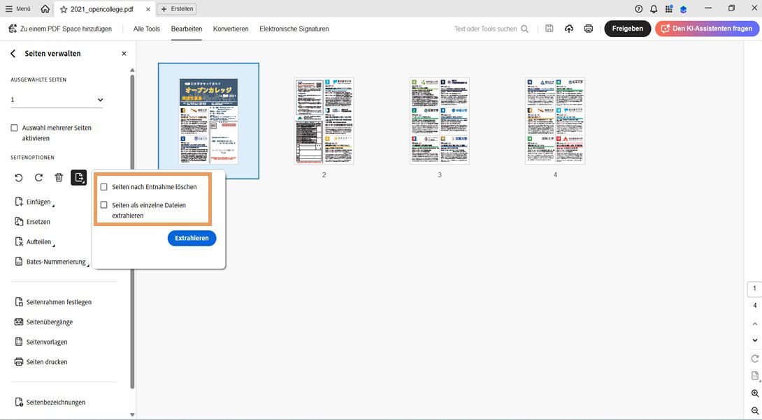The width and height of the screenshot is (762, 420).
Task: Expand the Einfügen option
Action: pyautogui.click(x=34, y=202)
